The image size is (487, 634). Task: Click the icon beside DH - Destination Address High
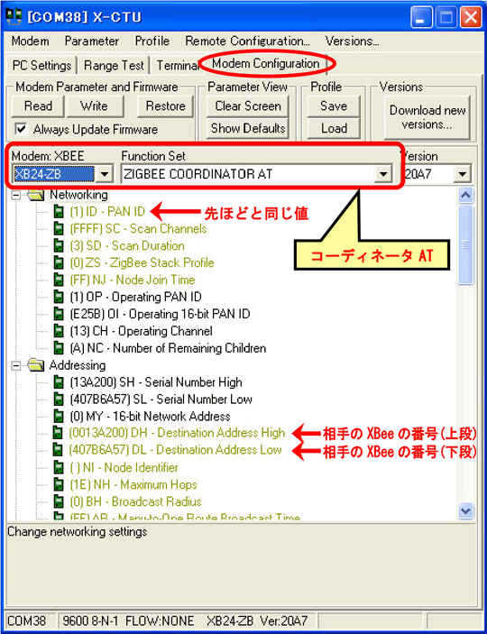click(x=59, y=433)
